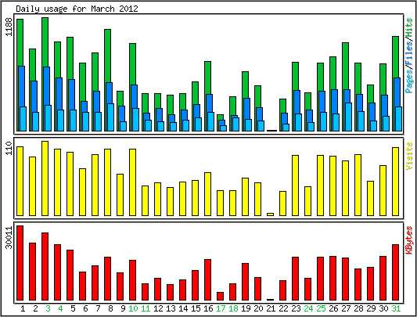Click day label 21 on the axis
Screen dimensions: 417x317
point(271,308)
